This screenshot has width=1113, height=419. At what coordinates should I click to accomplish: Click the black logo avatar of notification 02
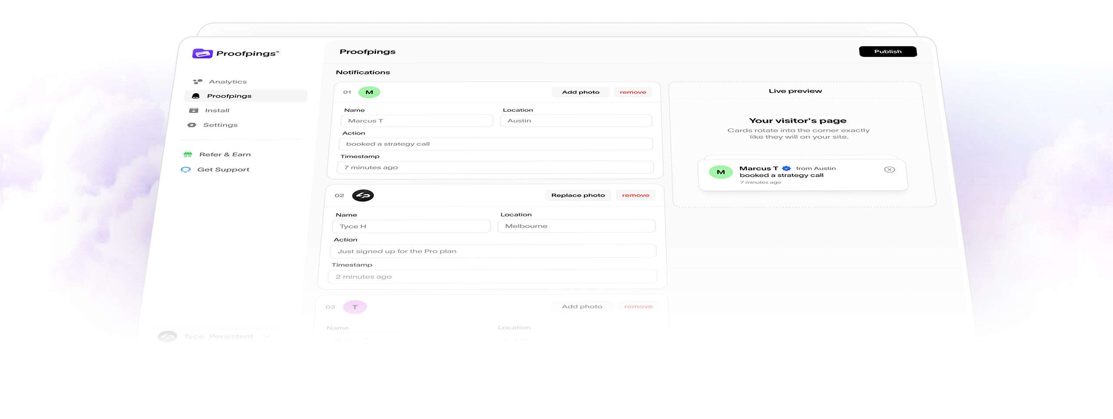pos(363,195)
